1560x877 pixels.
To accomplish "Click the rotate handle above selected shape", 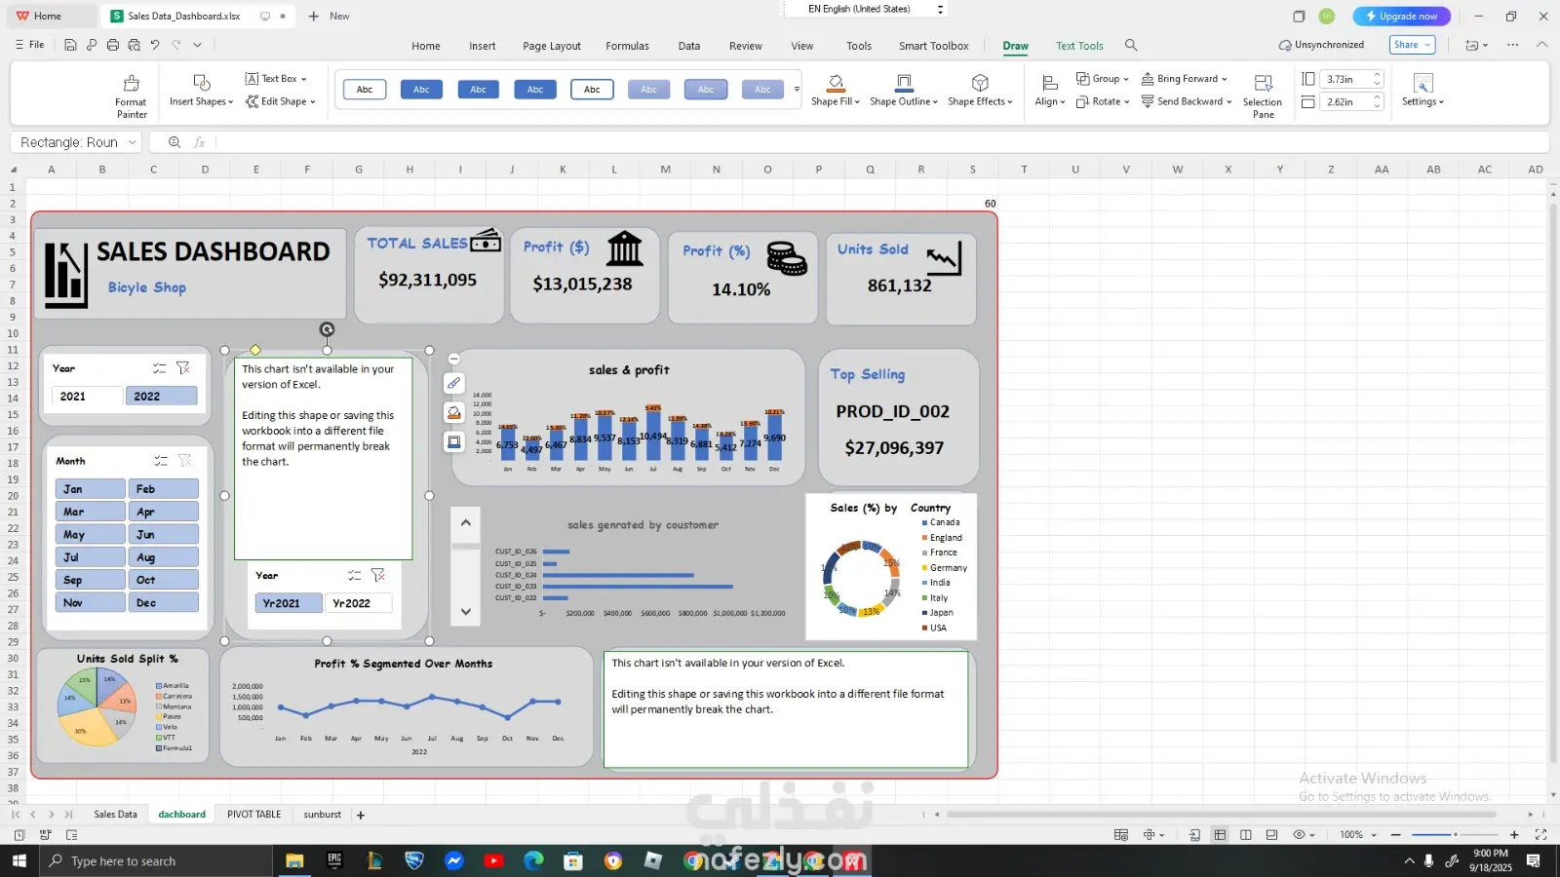I will click(x=328, y=329).
